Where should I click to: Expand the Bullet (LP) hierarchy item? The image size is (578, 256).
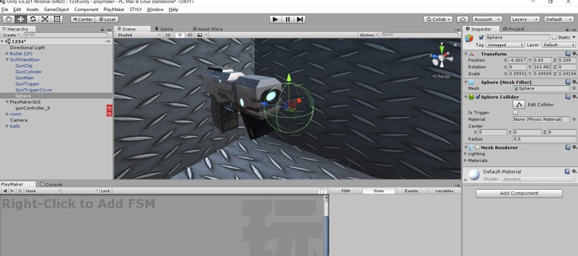[7, 54]
